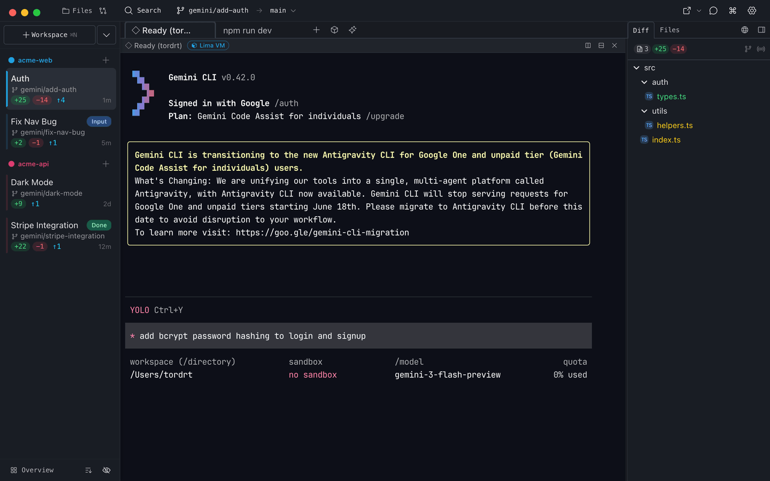Click the /Users/tordrt workspace path
This screenshot has width=770, height=481.
pyautogui.click(x=161, y=375)
